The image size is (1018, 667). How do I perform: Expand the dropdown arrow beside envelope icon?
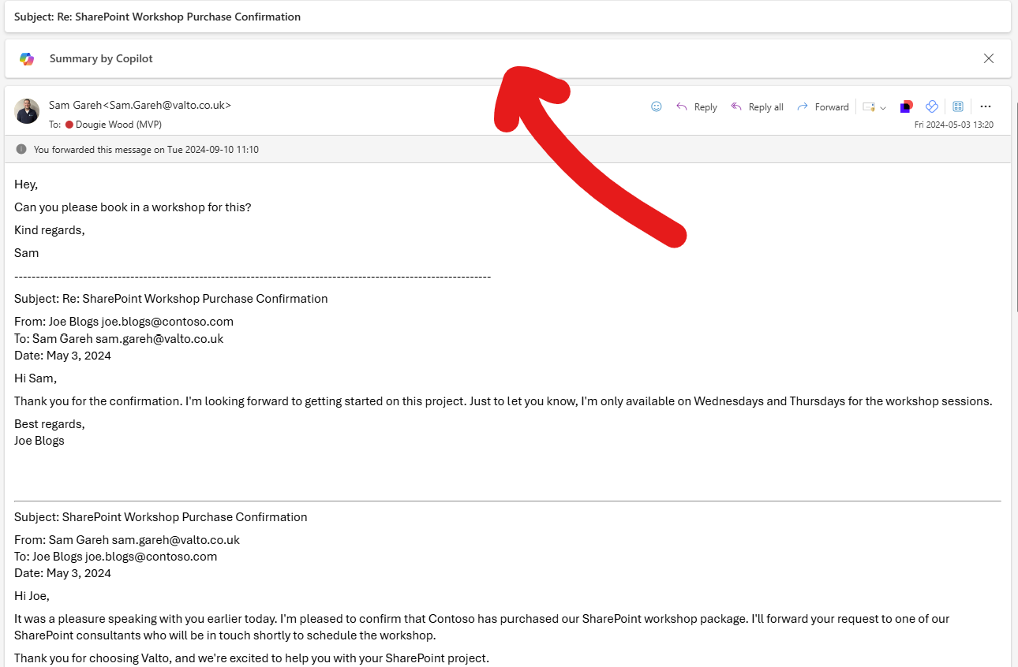[883, 107]
